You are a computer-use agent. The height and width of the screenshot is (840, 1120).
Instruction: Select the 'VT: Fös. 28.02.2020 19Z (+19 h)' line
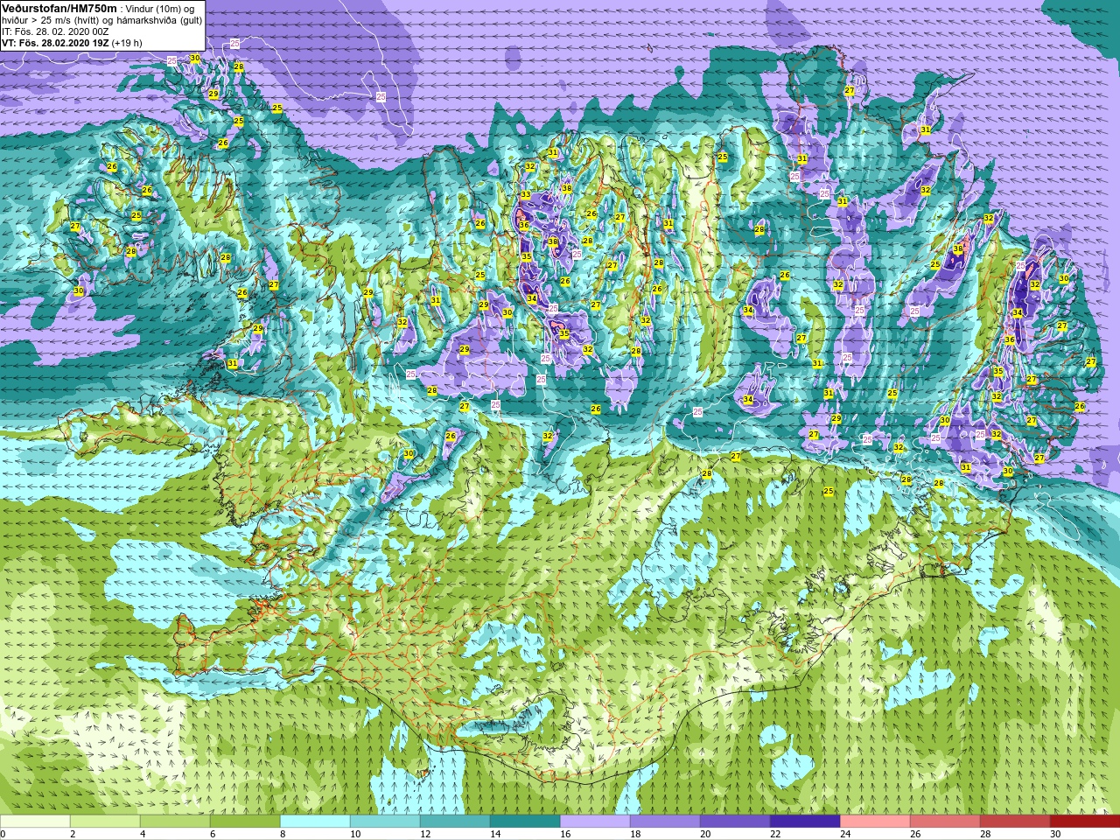click(72, 43)
